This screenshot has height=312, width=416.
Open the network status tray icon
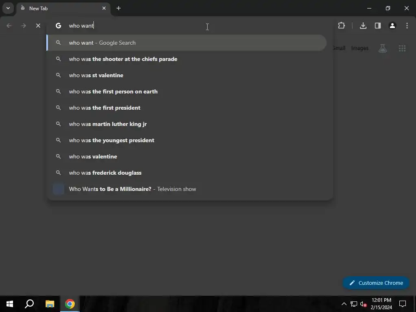[x=354, y=304]
